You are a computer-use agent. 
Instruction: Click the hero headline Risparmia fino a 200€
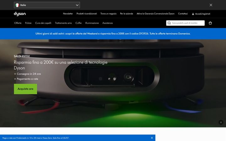(61, 65)
